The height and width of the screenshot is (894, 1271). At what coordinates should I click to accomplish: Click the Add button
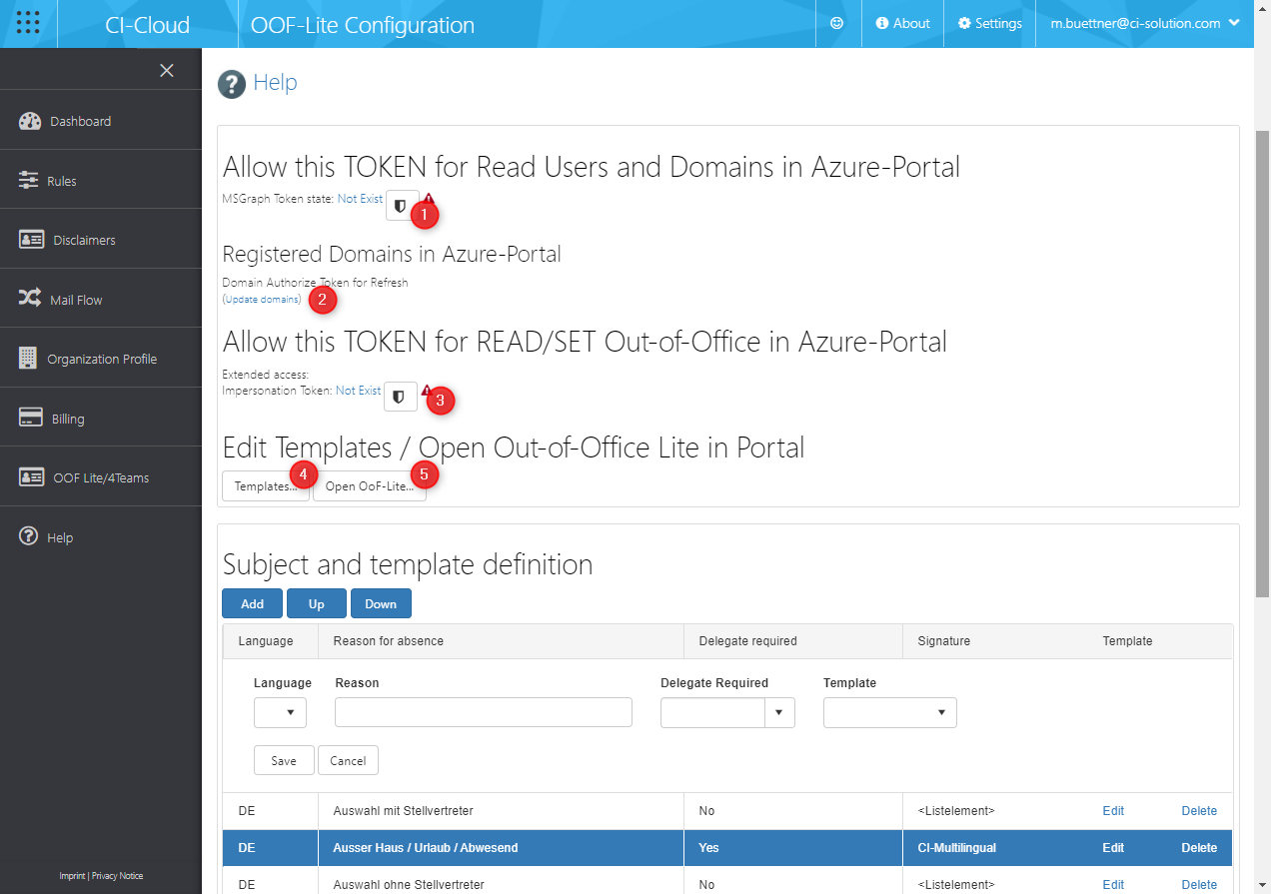coord(252,603)
